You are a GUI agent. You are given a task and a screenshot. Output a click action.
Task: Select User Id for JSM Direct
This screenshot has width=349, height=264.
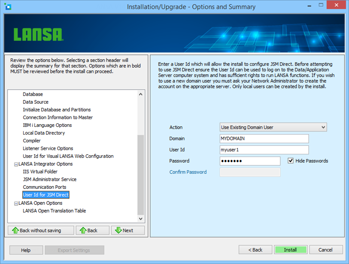[x=46, y=195]
